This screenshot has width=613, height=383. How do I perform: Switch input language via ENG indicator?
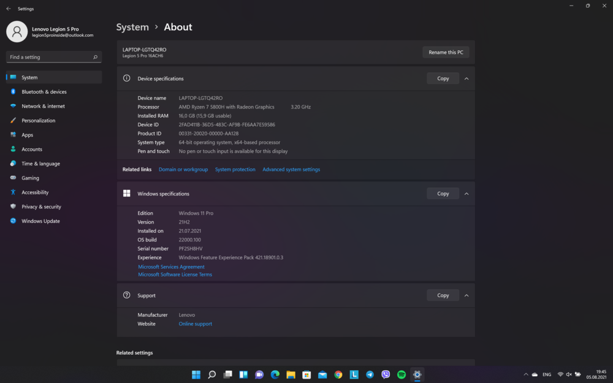coord(547,374)
